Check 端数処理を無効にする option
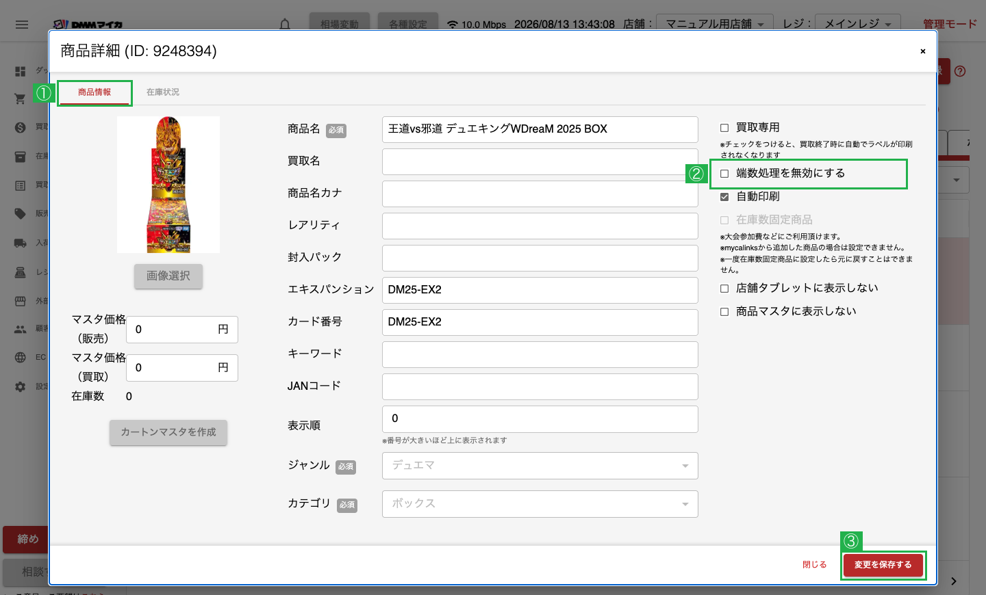This screenshot has height=595, width=986. coord(724,174)
